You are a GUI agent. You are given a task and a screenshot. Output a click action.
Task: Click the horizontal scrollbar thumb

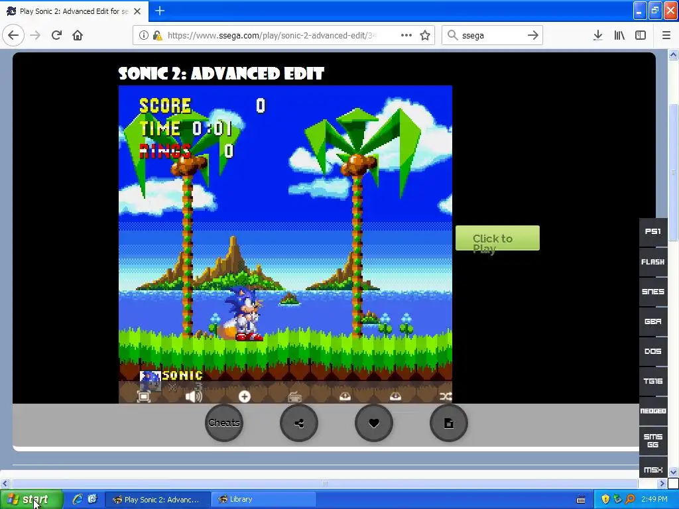point(324,483)
